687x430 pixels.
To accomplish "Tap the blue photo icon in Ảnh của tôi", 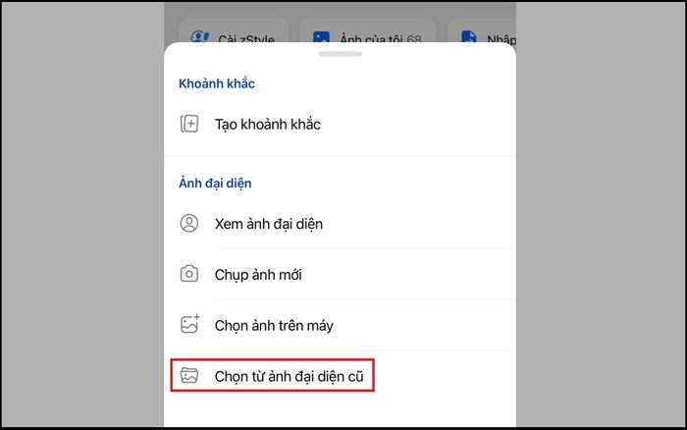I will [321, 36].
